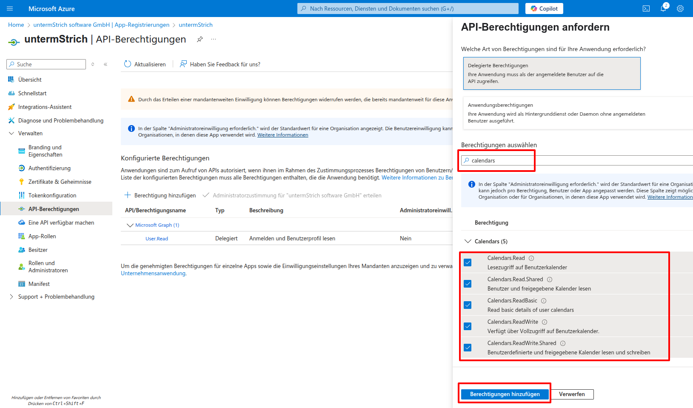Viewport: 693px width, 408px height.
Task: Open the notifications bell
Action: point(663,9)
